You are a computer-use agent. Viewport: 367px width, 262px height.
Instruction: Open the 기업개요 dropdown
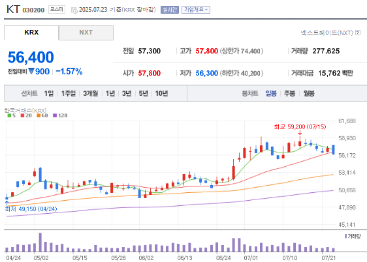(x=196, y=10)
